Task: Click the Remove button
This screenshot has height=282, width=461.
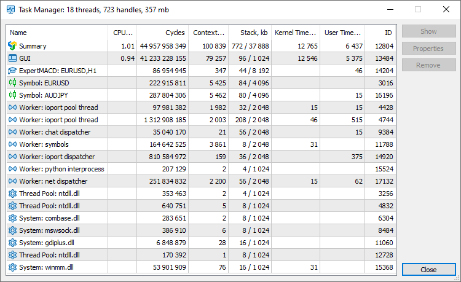Action: click(x=428, y=65)
